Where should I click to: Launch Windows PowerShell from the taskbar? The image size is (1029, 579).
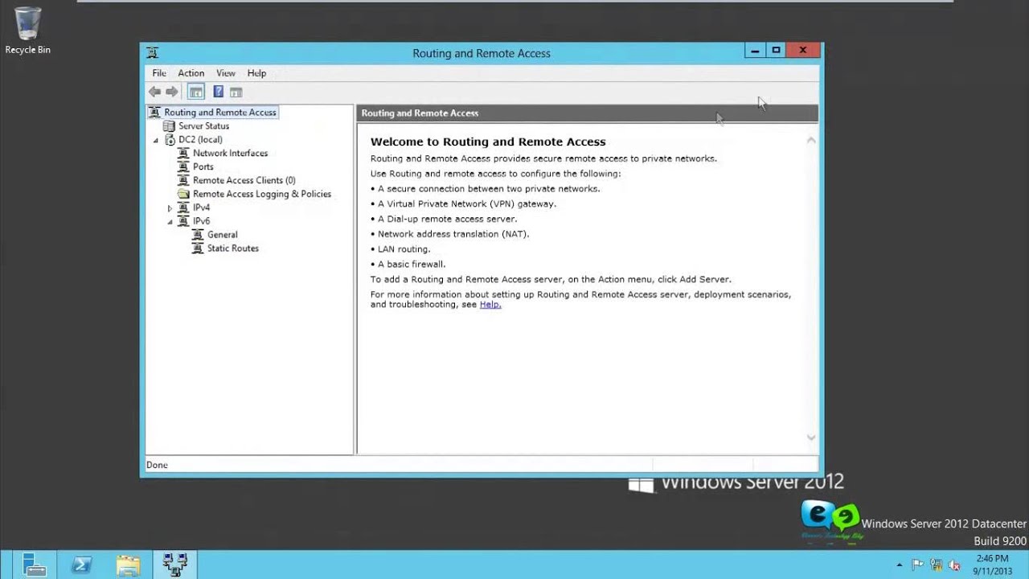coord(81,565)
